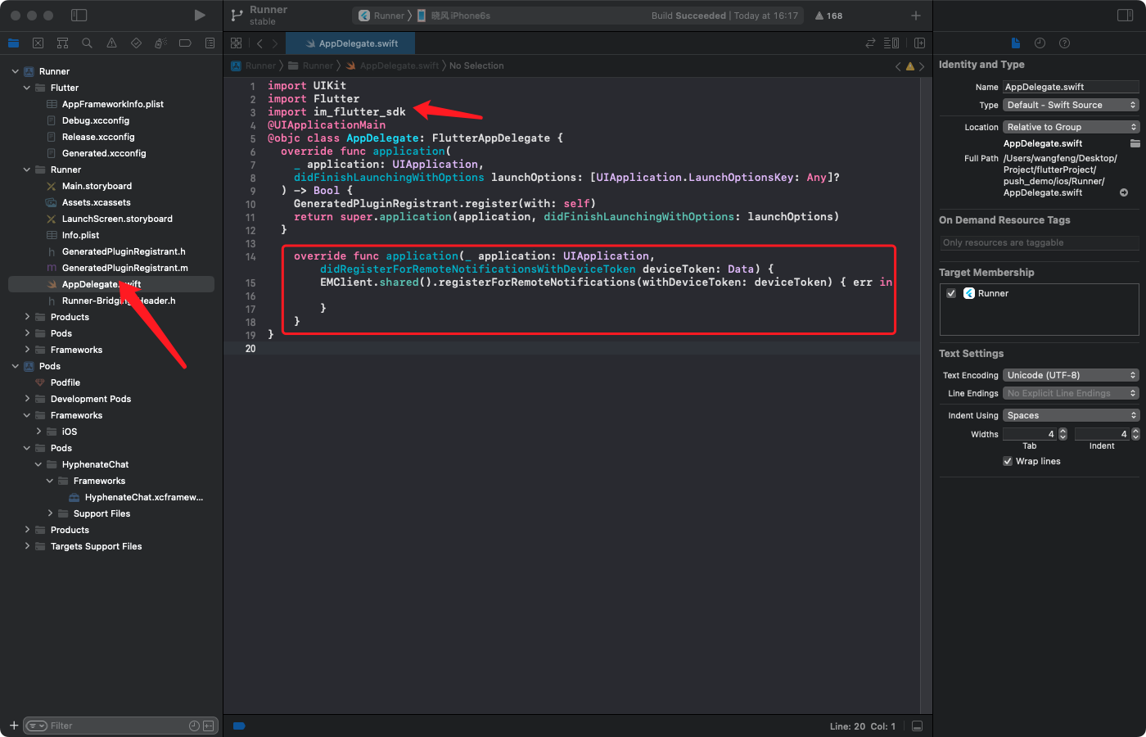Select the AppDelegate.swift editor tab
Image resolution: width=1146 pixels, height=737 pixels.
[x=351, y=43]
